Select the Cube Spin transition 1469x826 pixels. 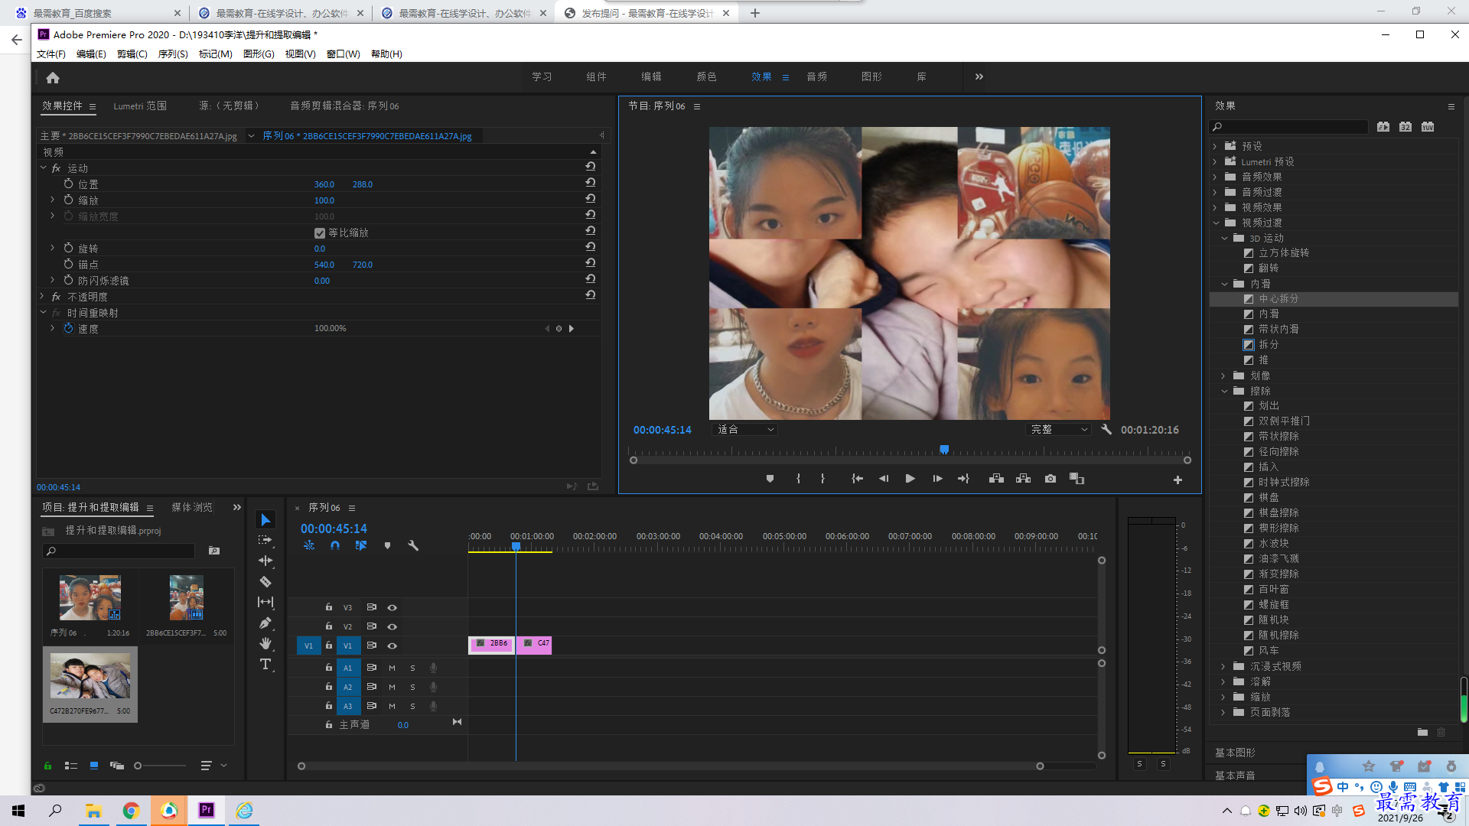pos(1284,253)
